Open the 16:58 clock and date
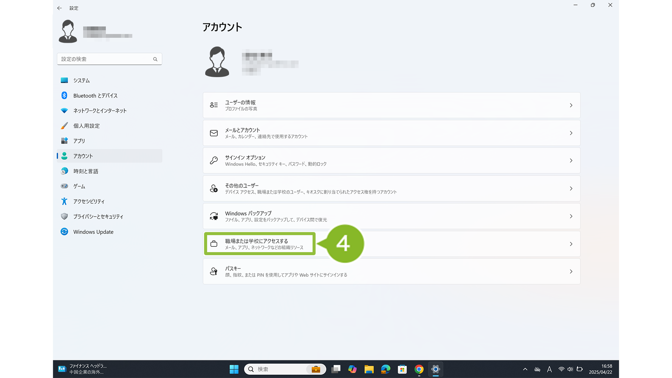 pyautogui.click(x=601, y=369)
